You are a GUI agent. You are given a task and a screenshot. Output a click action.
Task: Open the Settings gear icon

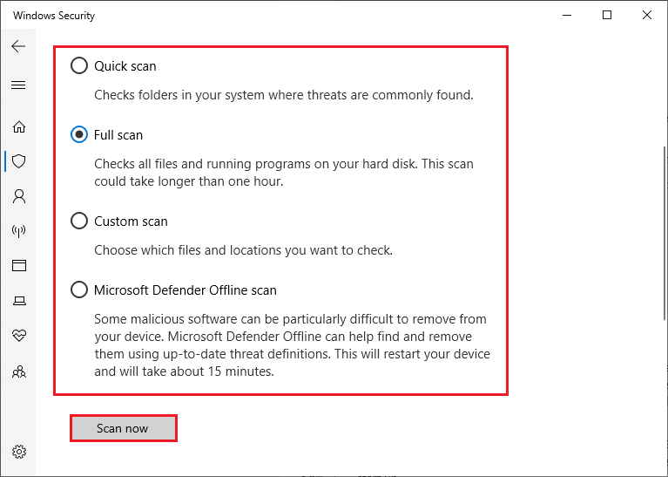click(19, 452)
